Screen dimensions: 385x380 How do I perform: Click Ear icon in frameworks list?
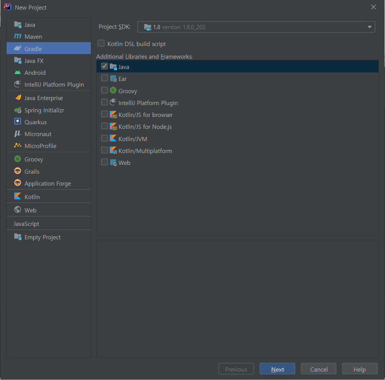[x=113, y=79]
